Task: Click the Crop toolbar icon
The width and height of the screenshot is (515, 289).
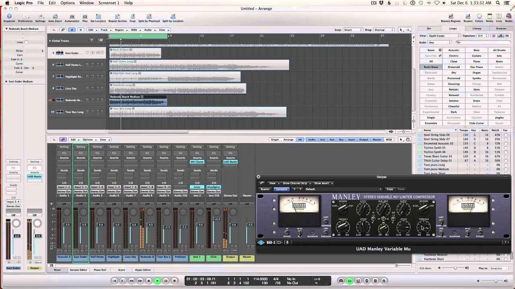Action: (x=132, y=18)
